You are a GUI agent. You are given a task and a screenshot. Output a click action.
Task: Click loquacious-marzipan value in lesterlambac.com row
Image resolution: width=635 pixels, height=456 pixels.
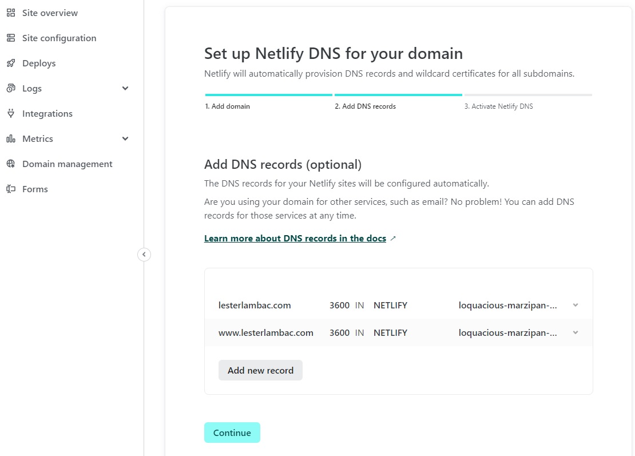[508, 306]
